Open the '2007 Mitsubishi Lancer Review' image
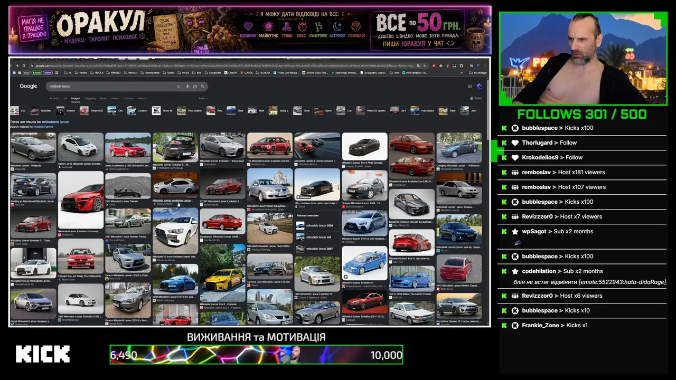 pos(128,186)
